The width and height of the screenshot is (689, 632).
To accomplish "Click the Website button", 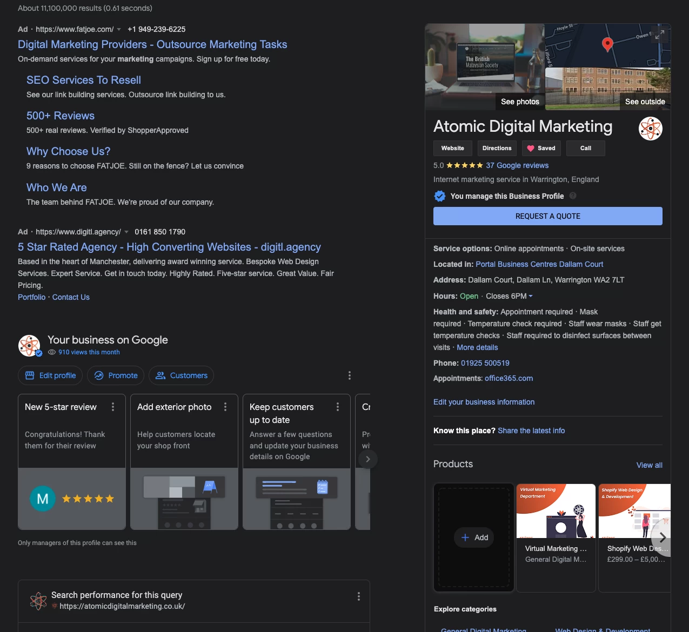I will point(453,148).
